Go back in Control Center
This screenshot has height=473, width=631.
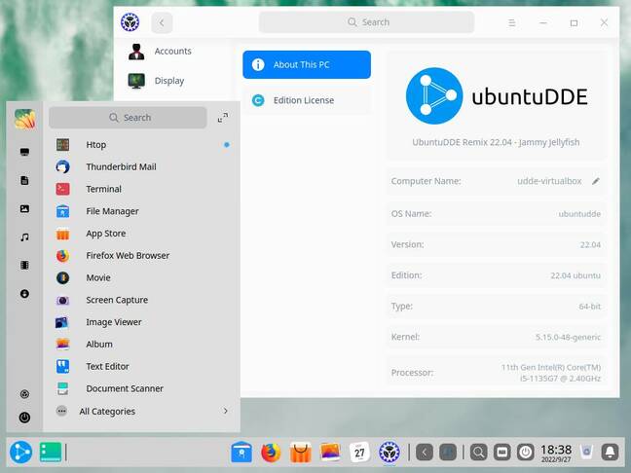[x=162, y=23]
